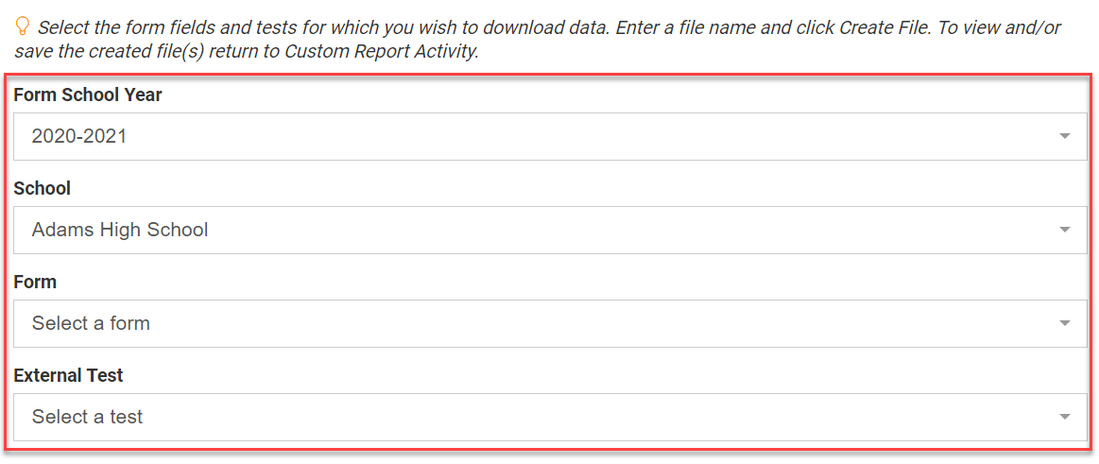This screenshot has width=1099, height=464.
Task: Expand the Form list using its arrow
Action: [x=1065, y=323]
